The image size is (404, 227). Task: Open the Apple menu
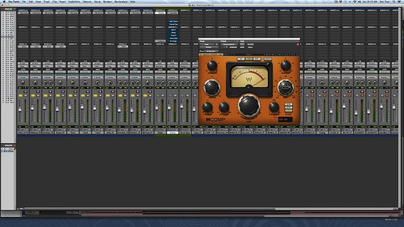tap(4, 1)
